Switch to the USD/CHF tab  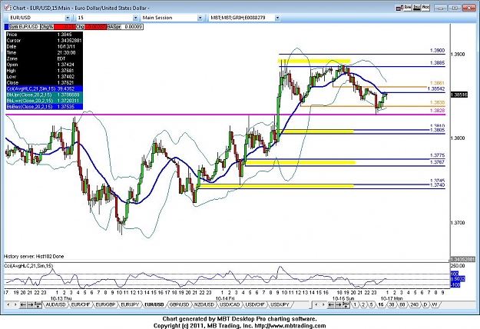click(255, 305)
